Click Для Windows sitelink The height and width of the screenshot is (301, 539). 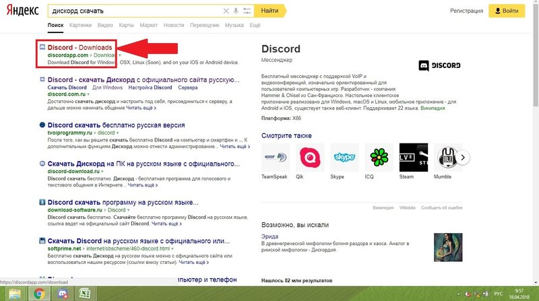pos(107,88)
